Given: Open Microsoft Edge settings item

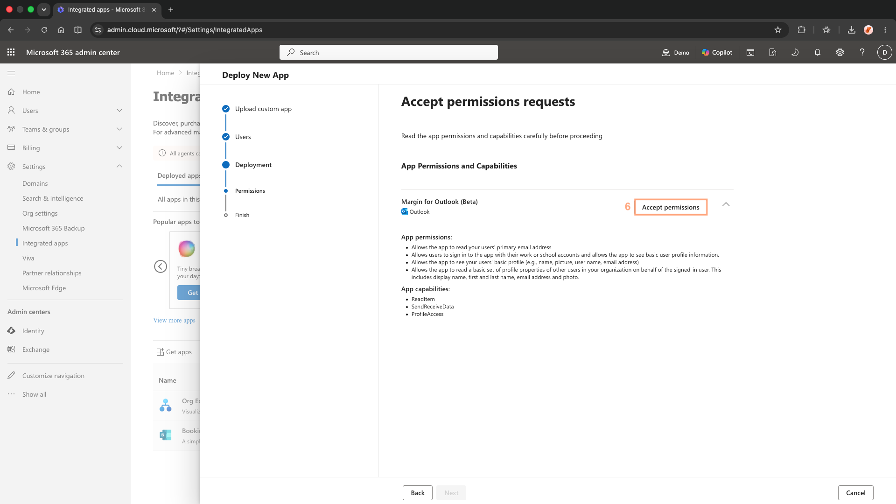Looking at the screenshot, I should [44, 288].
